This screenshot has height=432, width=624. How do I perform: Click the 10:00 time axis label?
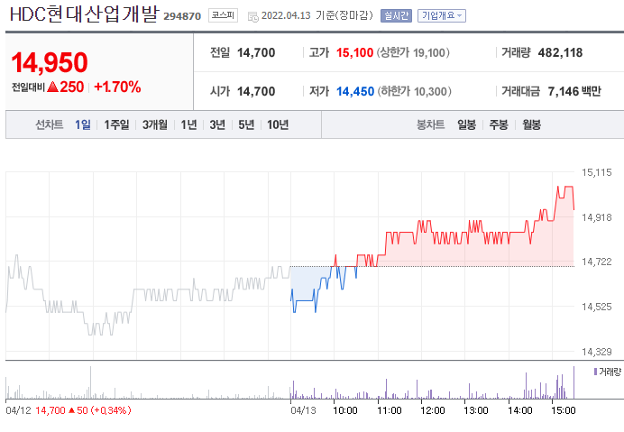[345, 410]
